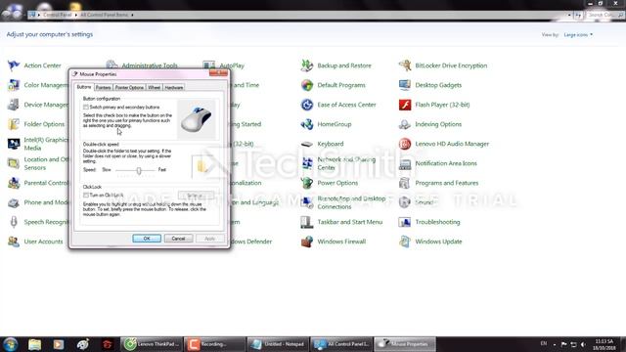Open the User Accounts icon

14,242
